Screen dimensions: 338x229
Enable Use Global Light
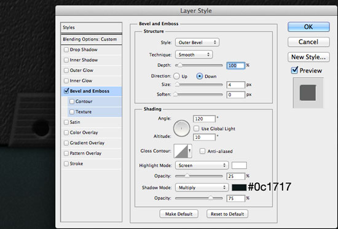(x=196, y=128)
